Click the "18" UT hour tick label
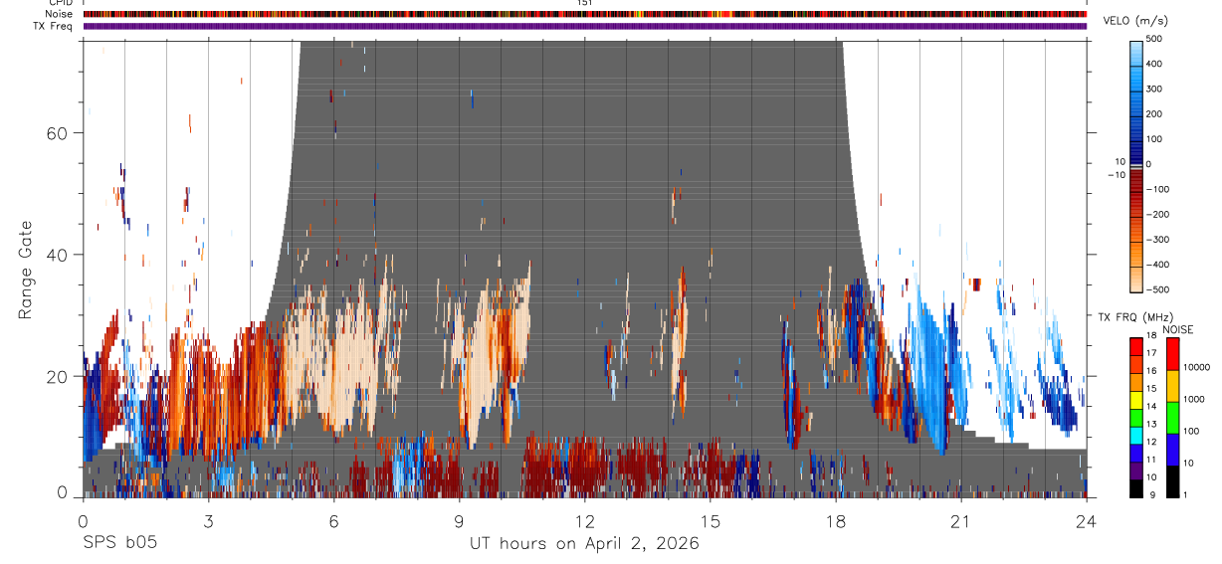The height and width of the screenshot is (564, 1222). point(835,521)
